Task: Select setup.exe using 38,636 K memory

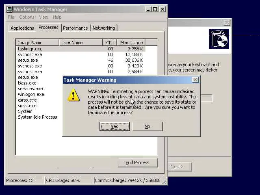Action: (81, 60)
